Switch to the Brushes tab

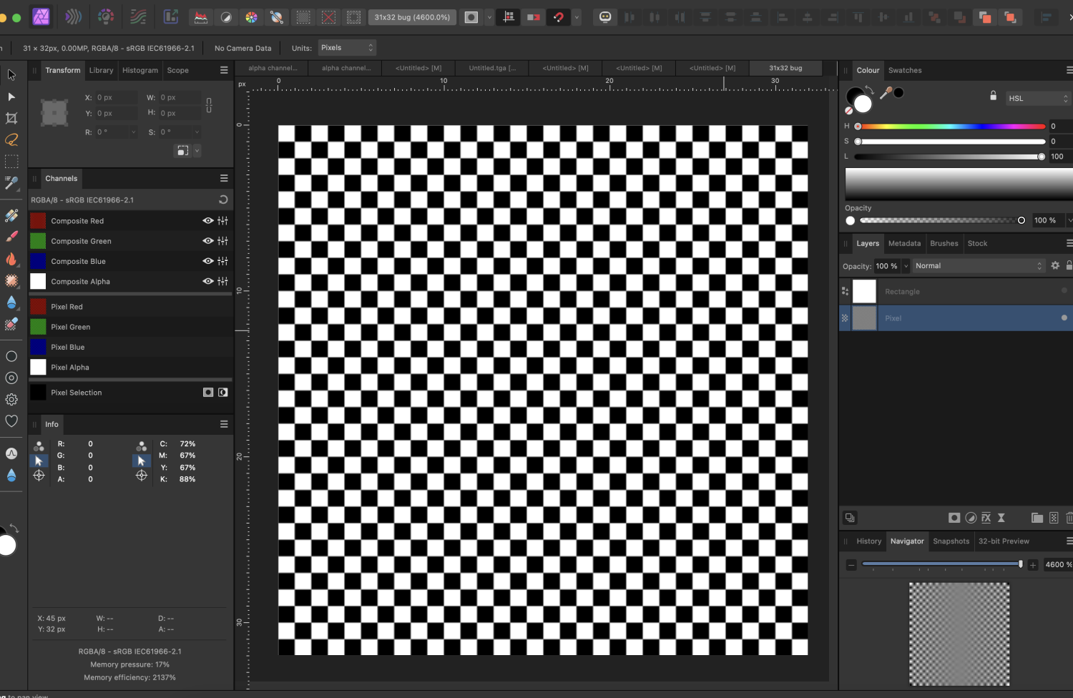pos(944,243)
